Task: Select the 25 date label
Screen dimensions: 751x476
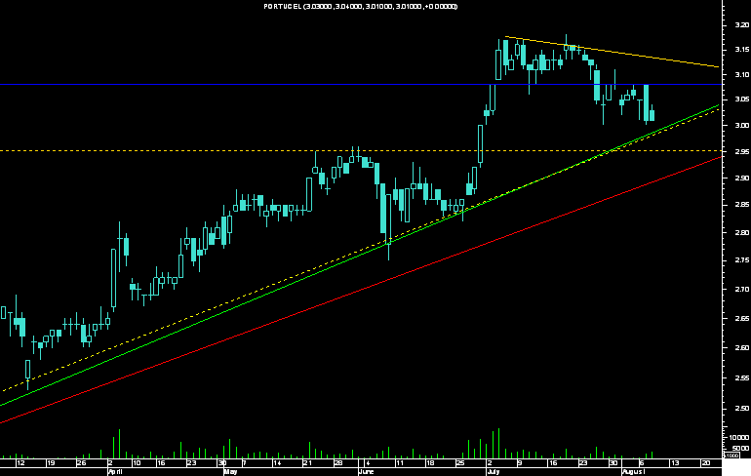Action: click(460, 463)
